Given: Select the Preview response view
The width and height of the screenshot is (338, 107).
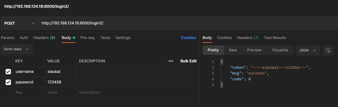Looking at the screenshot, I should [x=254, y=50].
